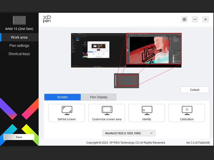The height and width of the screenshot is (160, 214).
Task: Open settings with the gear icon
Action: [x=184, y=19]
